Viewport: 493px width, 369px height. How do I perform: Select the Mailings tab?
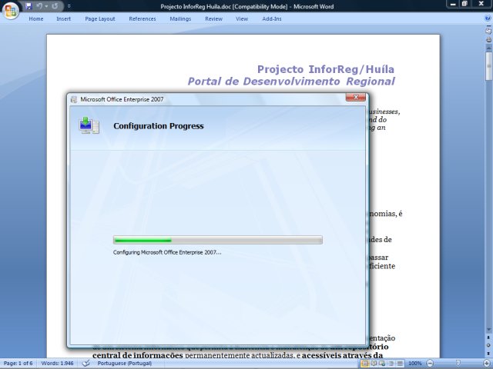click(x=180, y=18)
